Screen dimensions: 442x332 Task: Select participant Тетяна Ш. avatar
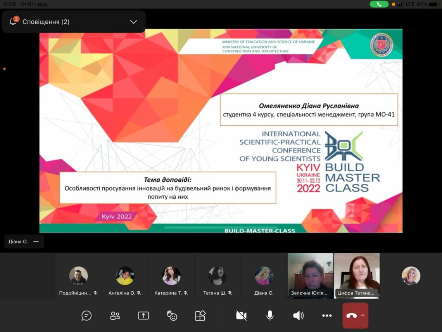[218, 276]
